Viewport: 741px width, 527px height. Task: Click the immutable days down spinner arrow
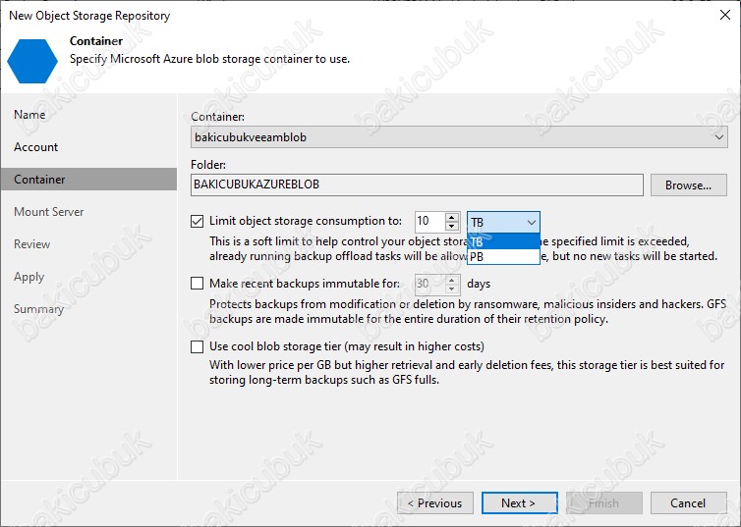pos(452,289)
